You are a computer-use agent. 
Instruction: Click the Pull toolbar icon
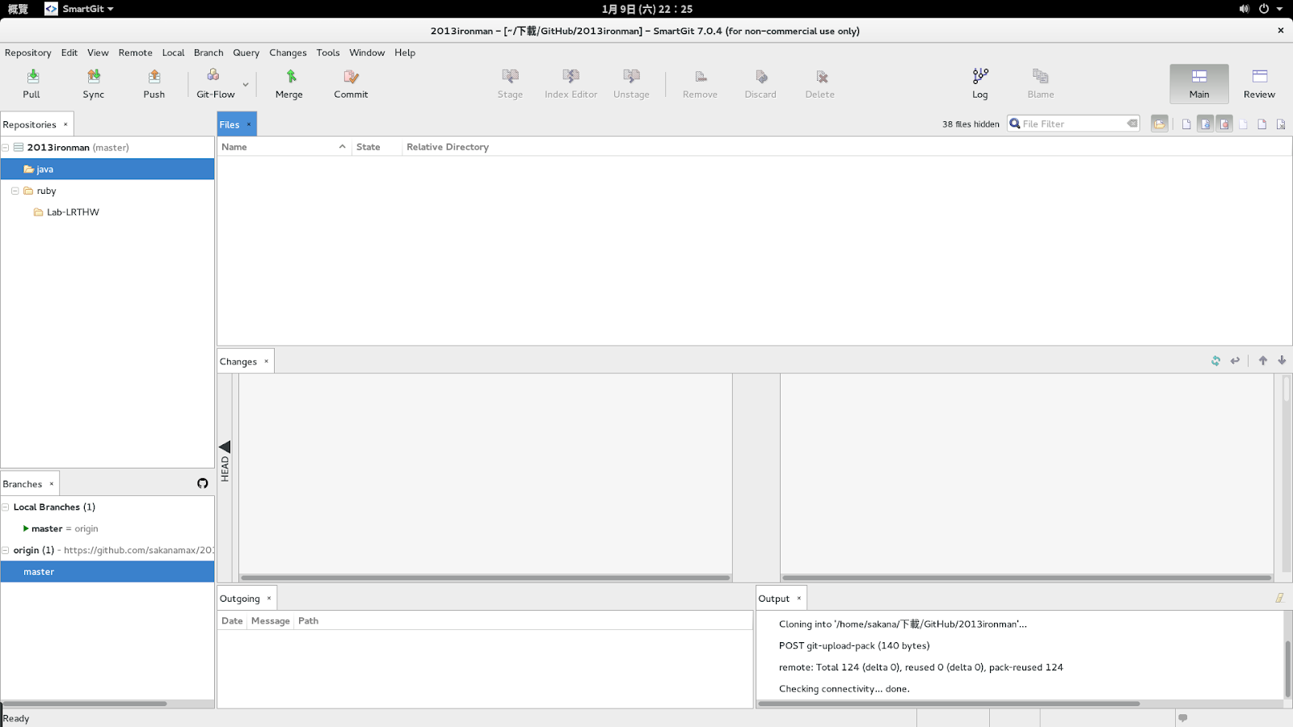coord(32,84)
